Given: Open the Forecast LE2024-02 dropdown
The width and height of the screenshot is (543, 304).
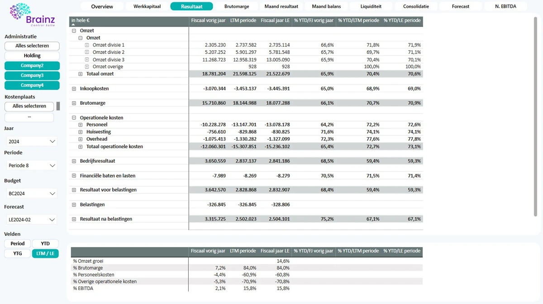Looking at the screenshot, I should click(x=32, y=220).
